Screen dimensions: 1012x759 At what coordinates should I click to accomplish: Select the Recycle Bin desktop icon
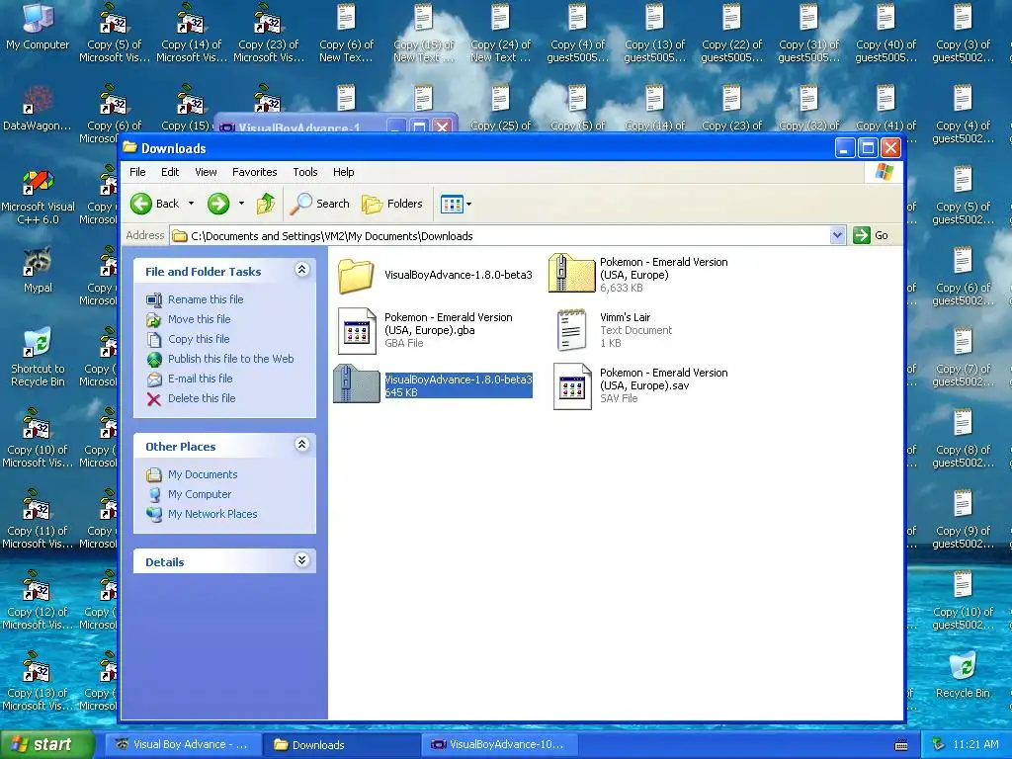coord(963,666)
